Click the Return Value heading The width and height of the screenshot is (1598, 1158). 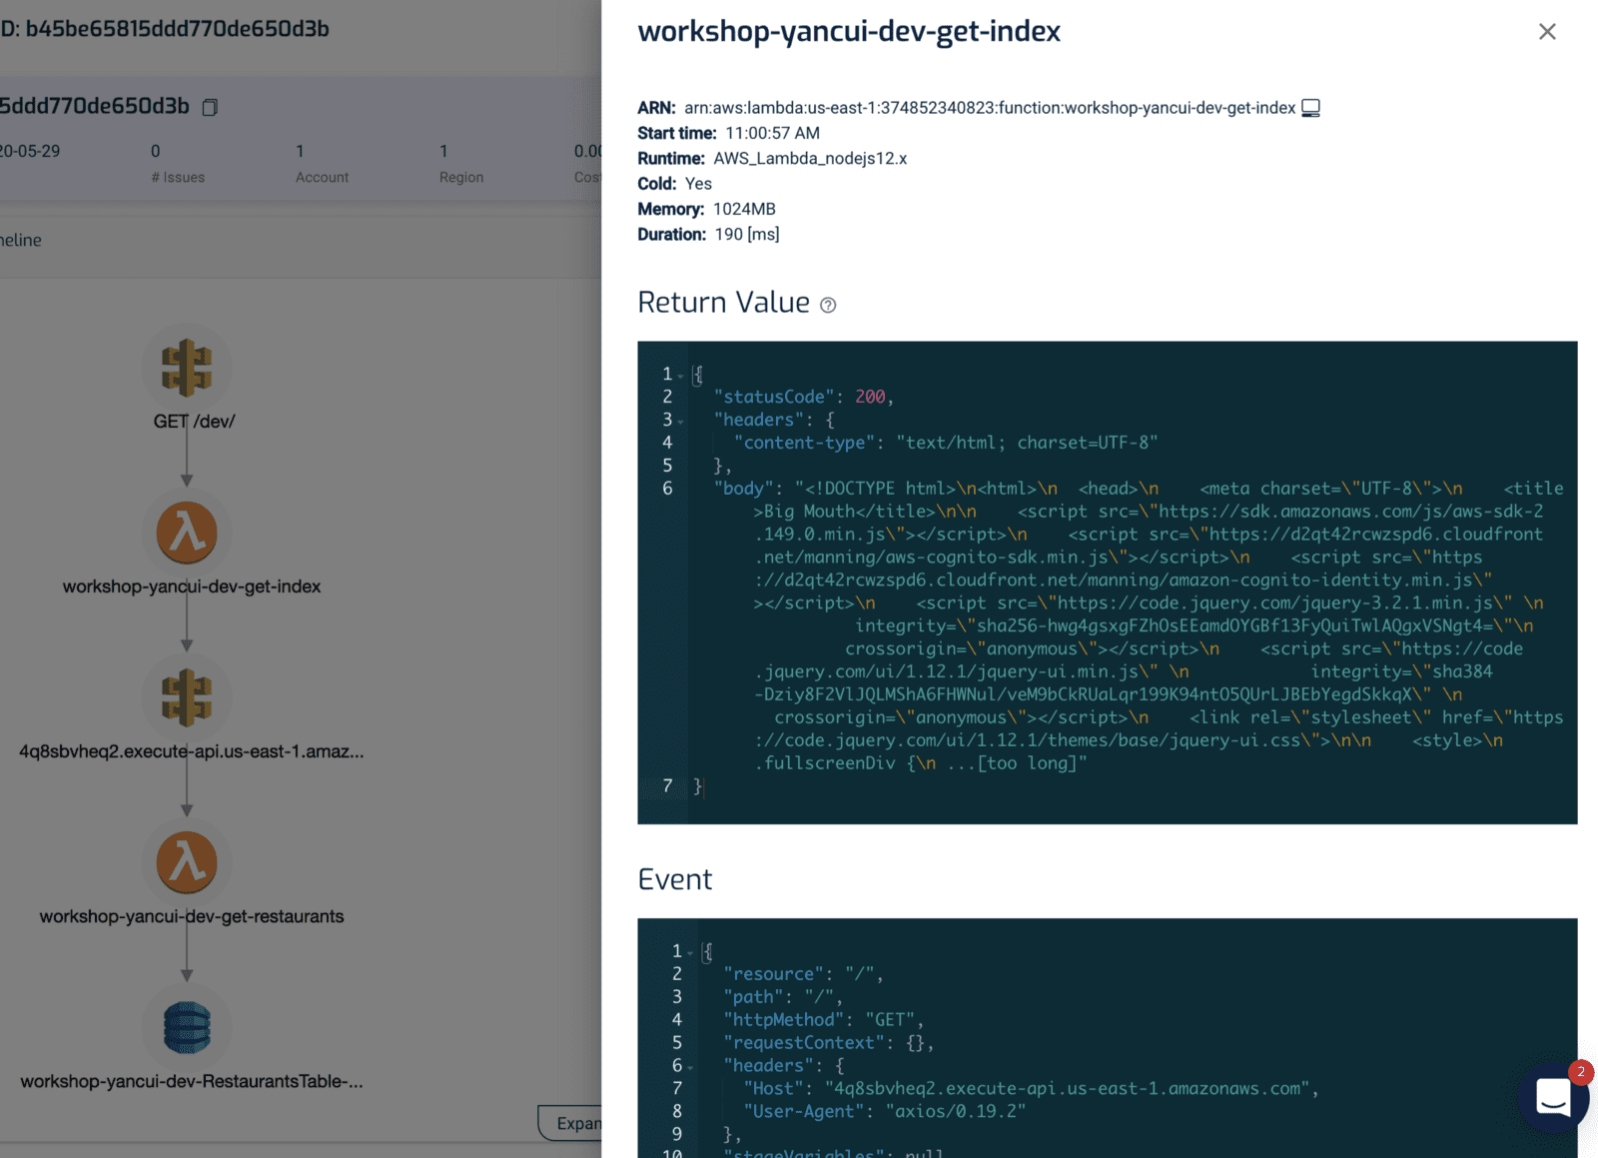724,303
